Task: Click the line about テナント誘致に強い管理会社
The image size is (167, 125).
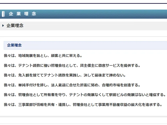Action: point(72,65)
